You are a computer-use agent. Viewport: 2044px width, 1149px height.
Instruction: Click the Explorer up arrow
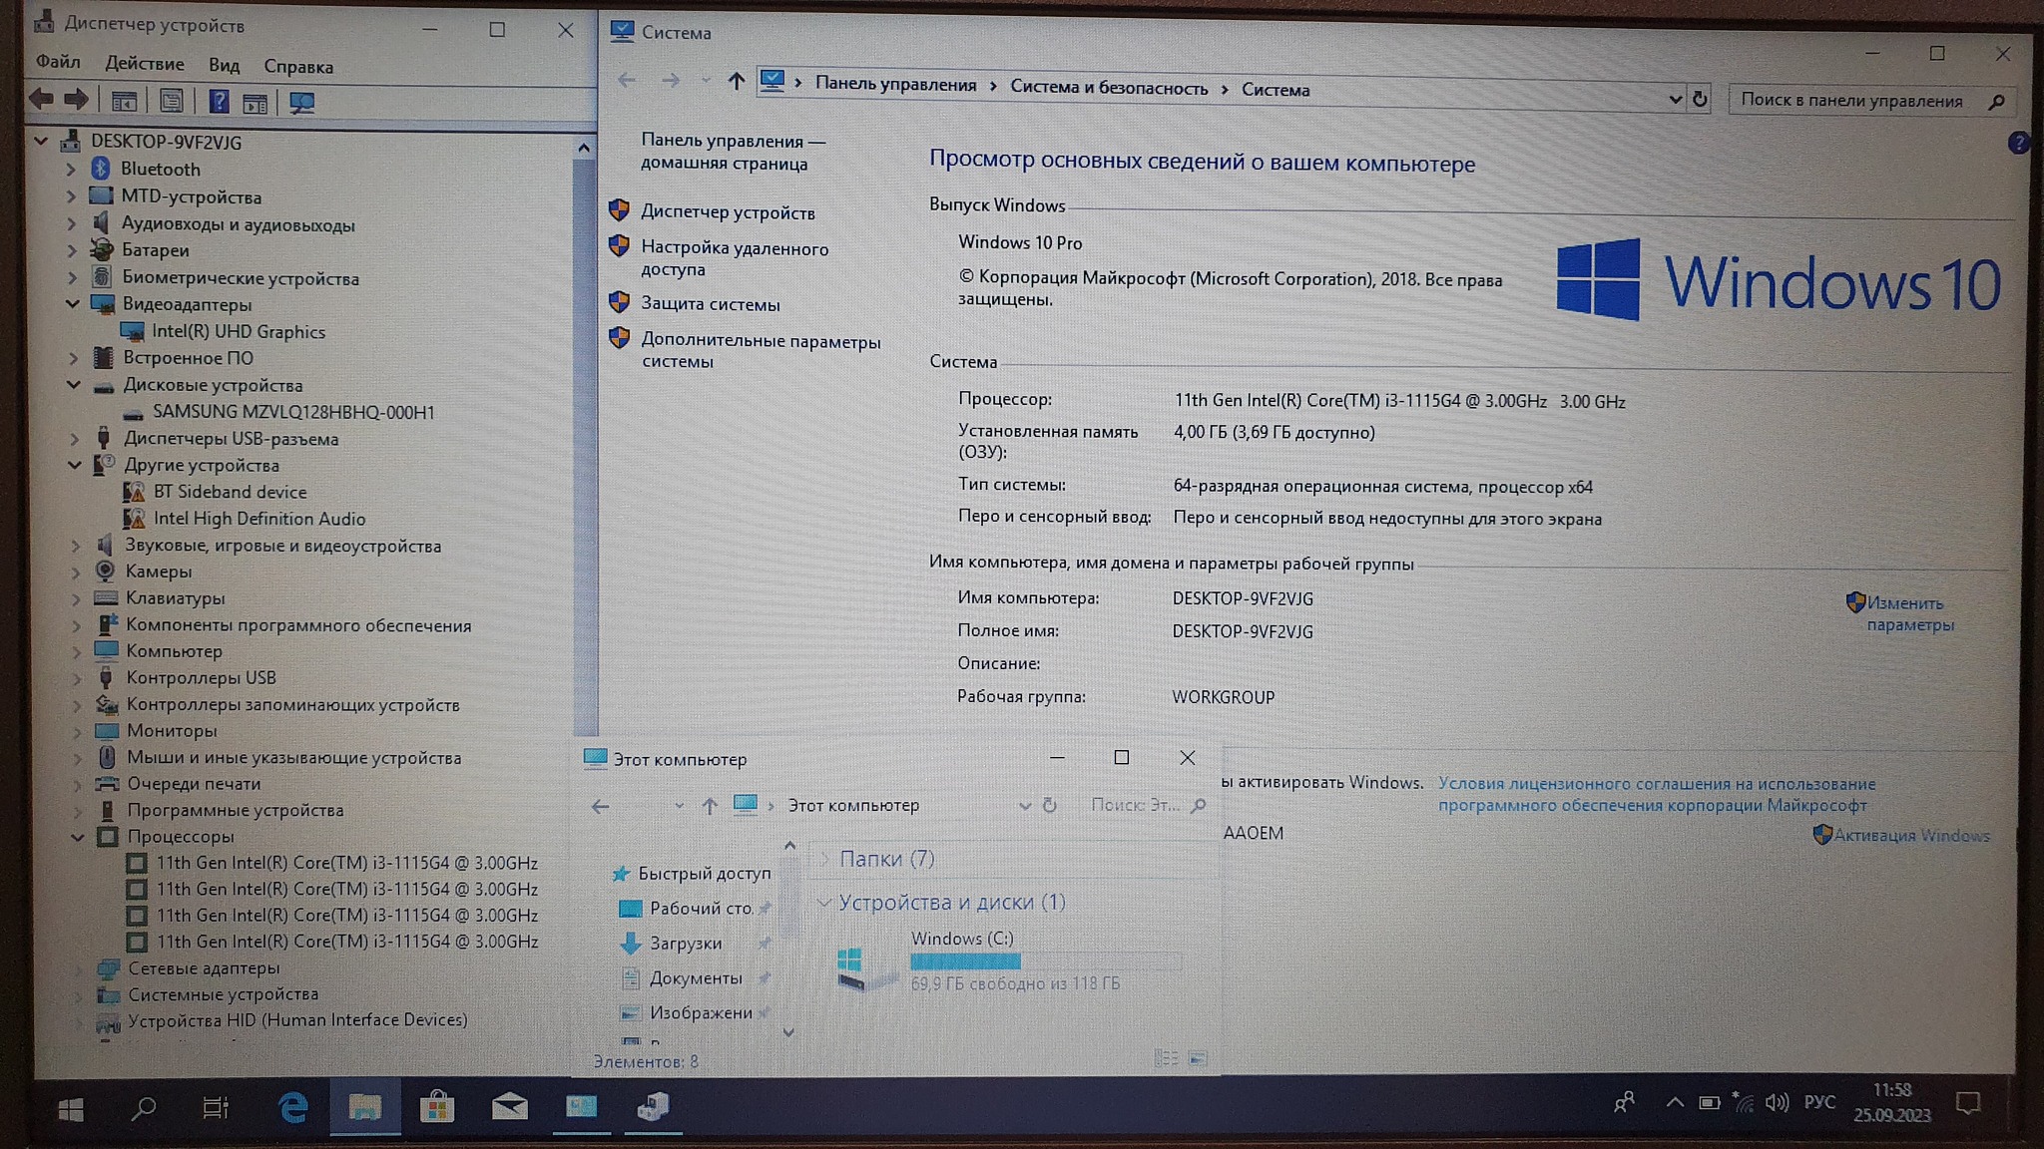[x=709, y=806]
